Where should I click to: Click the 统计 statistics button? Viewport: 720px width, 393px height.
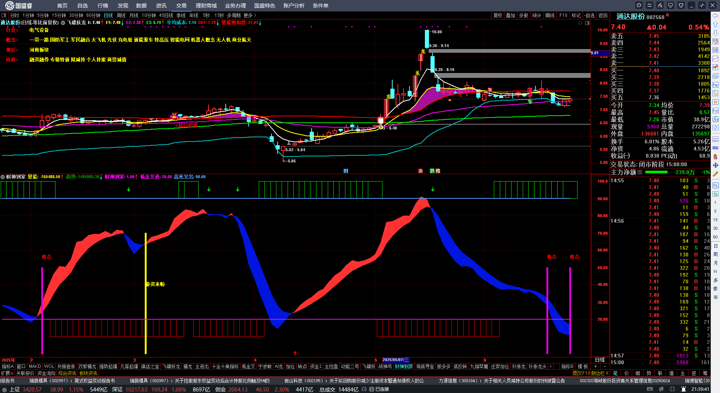point(537,15)
